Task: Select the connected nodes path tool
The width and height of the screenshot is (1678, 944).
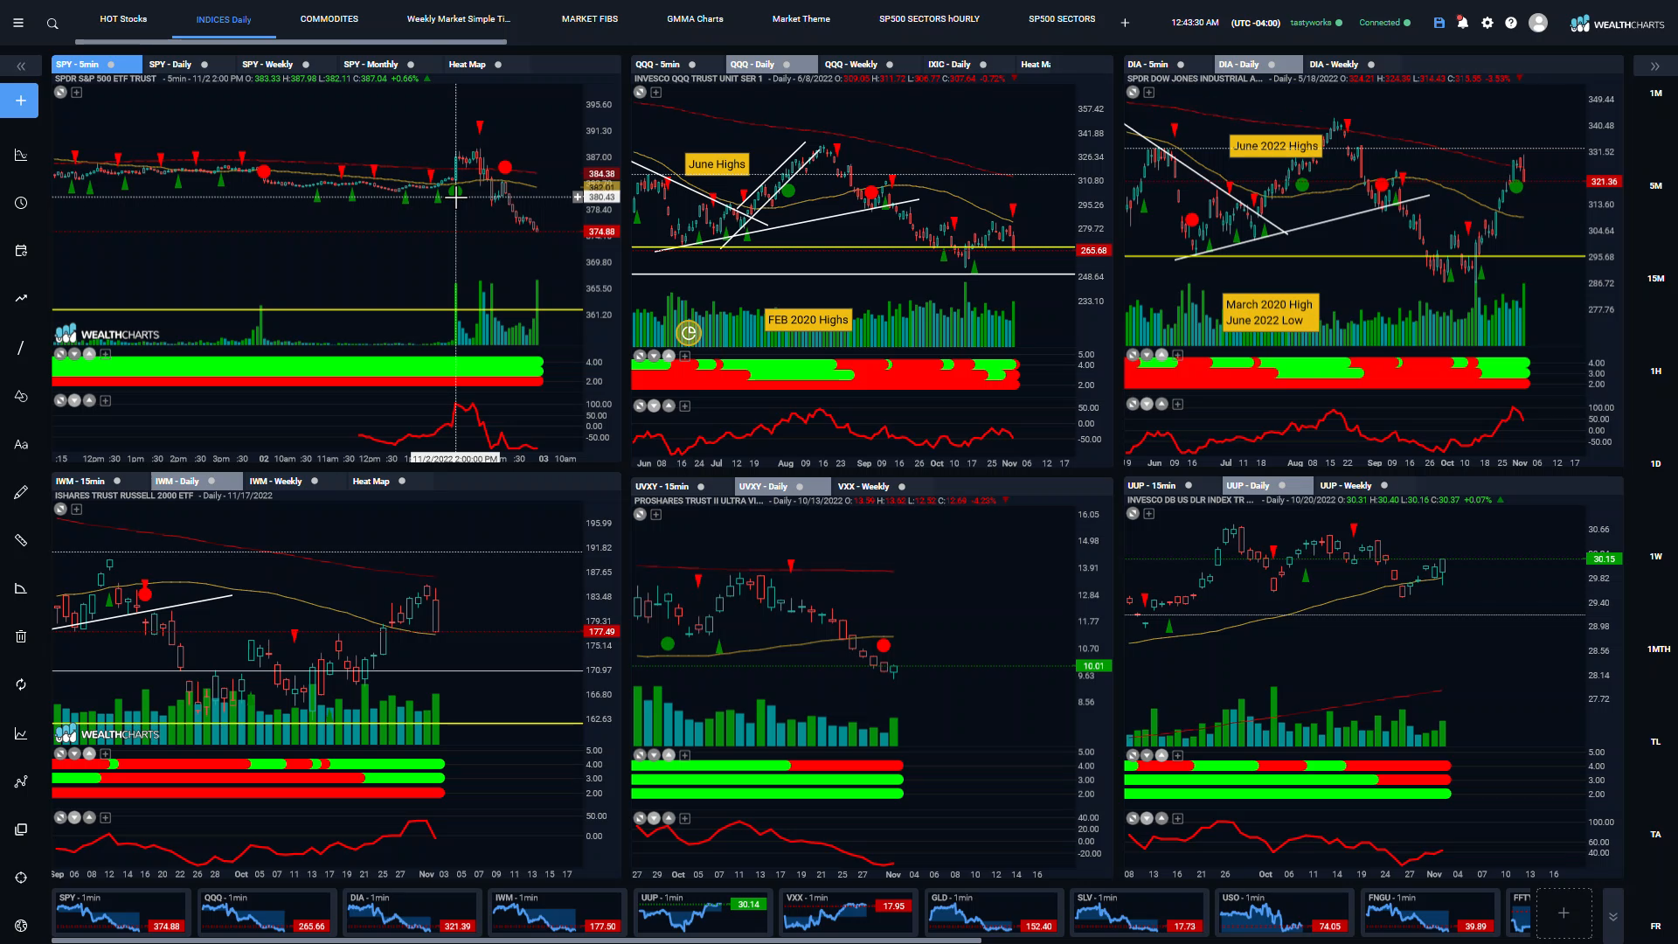Action: pyautogui.click(x=21, y=781)
